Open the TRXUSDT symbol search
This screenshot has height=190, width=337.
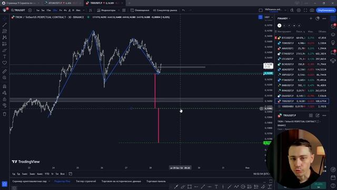pyautogui.click(x=18, y=11)
